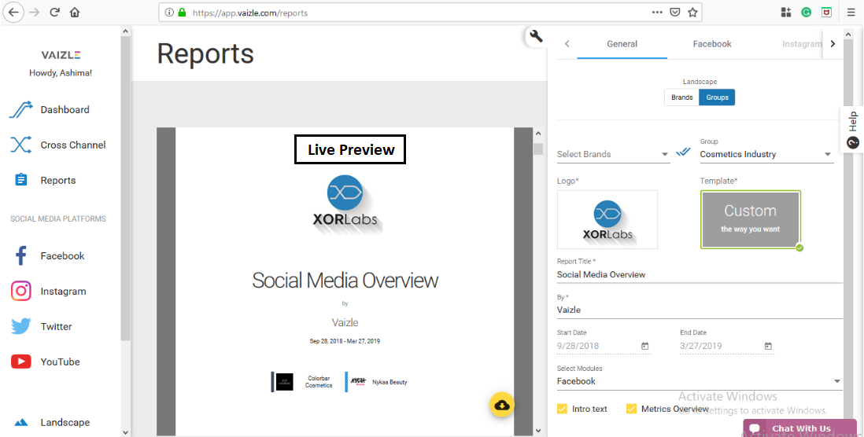The height and width of the screenshot is (437, 864).
Task: Open Dashboard from sidebar
Action: (50, 109)
